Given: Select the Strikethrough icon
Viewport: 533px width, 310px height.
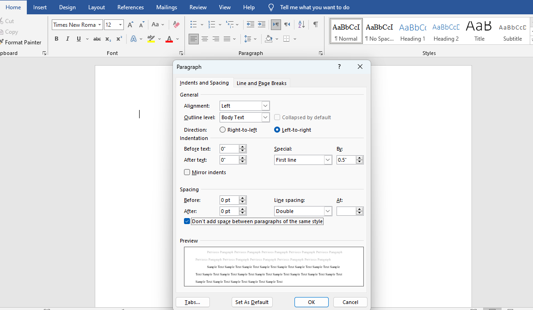Looking at the screenshot, I should (97, 39).
